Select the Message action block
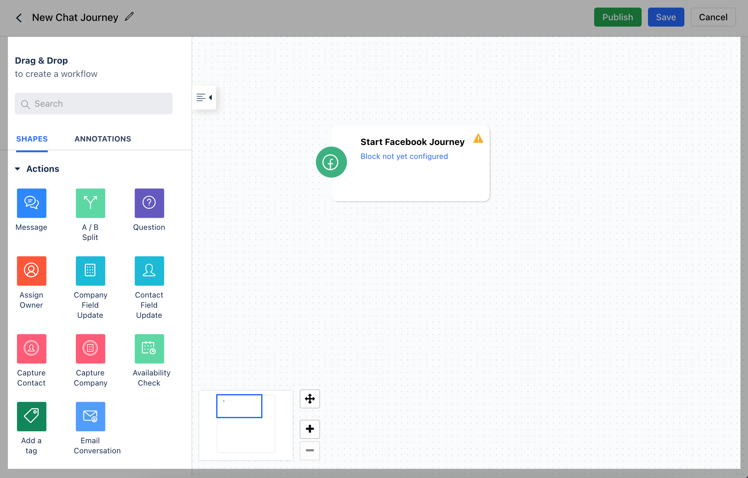 pyautogui.click(x=31, y=203)
